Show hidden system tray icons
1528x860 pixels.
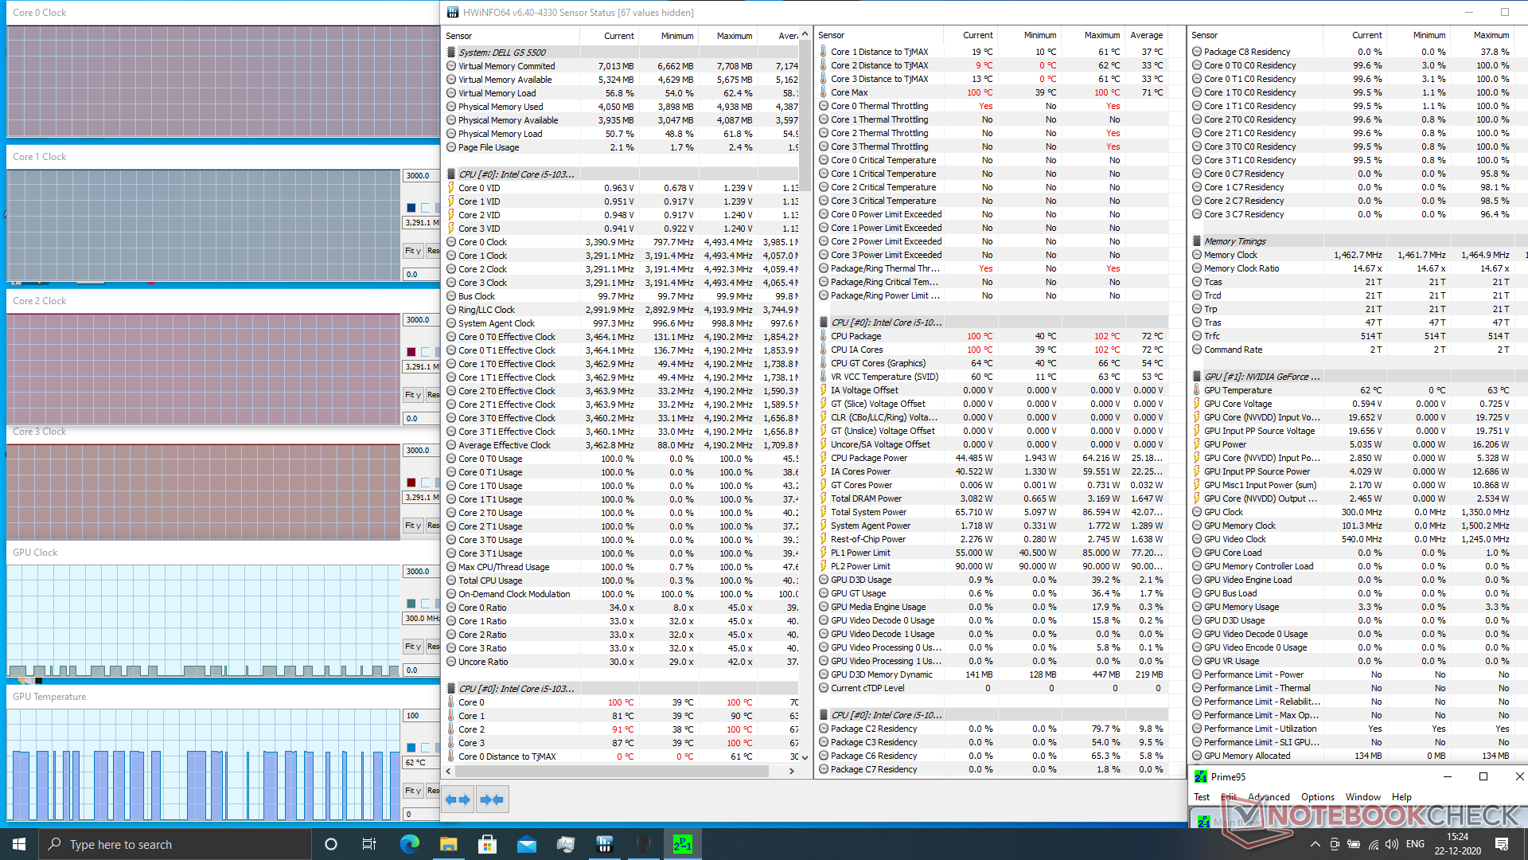[1315, 844]
